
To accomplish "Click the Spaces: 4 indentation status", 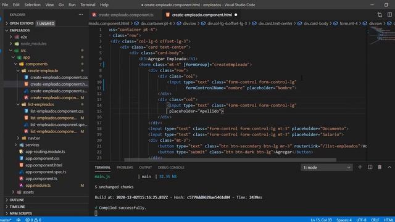I will tap(344, 220).
